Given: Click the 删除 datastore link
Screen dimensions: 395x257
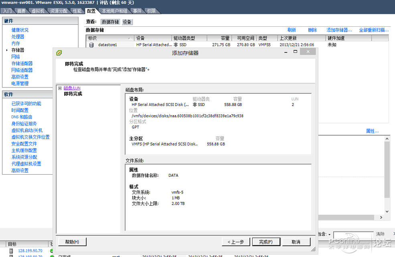Looking at the screenshot, I should [x=312, y=30].
